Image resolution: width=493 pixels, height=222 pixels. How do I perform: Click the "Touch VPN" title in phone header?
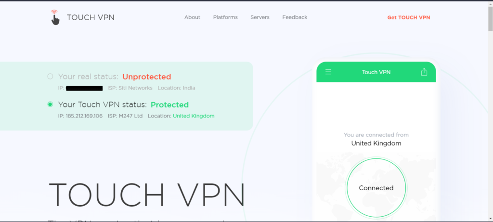coord(376,72)
